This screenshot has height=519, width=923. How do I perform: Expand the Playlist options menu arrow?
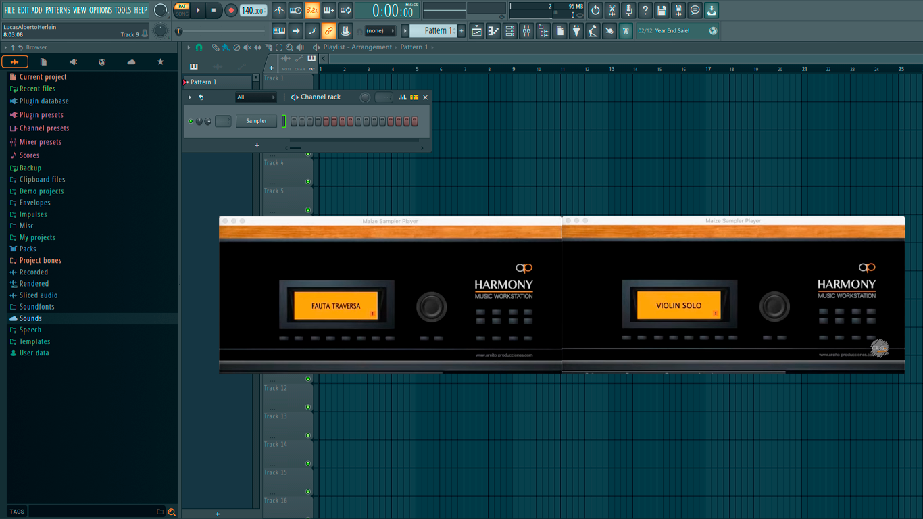point(189,47)
